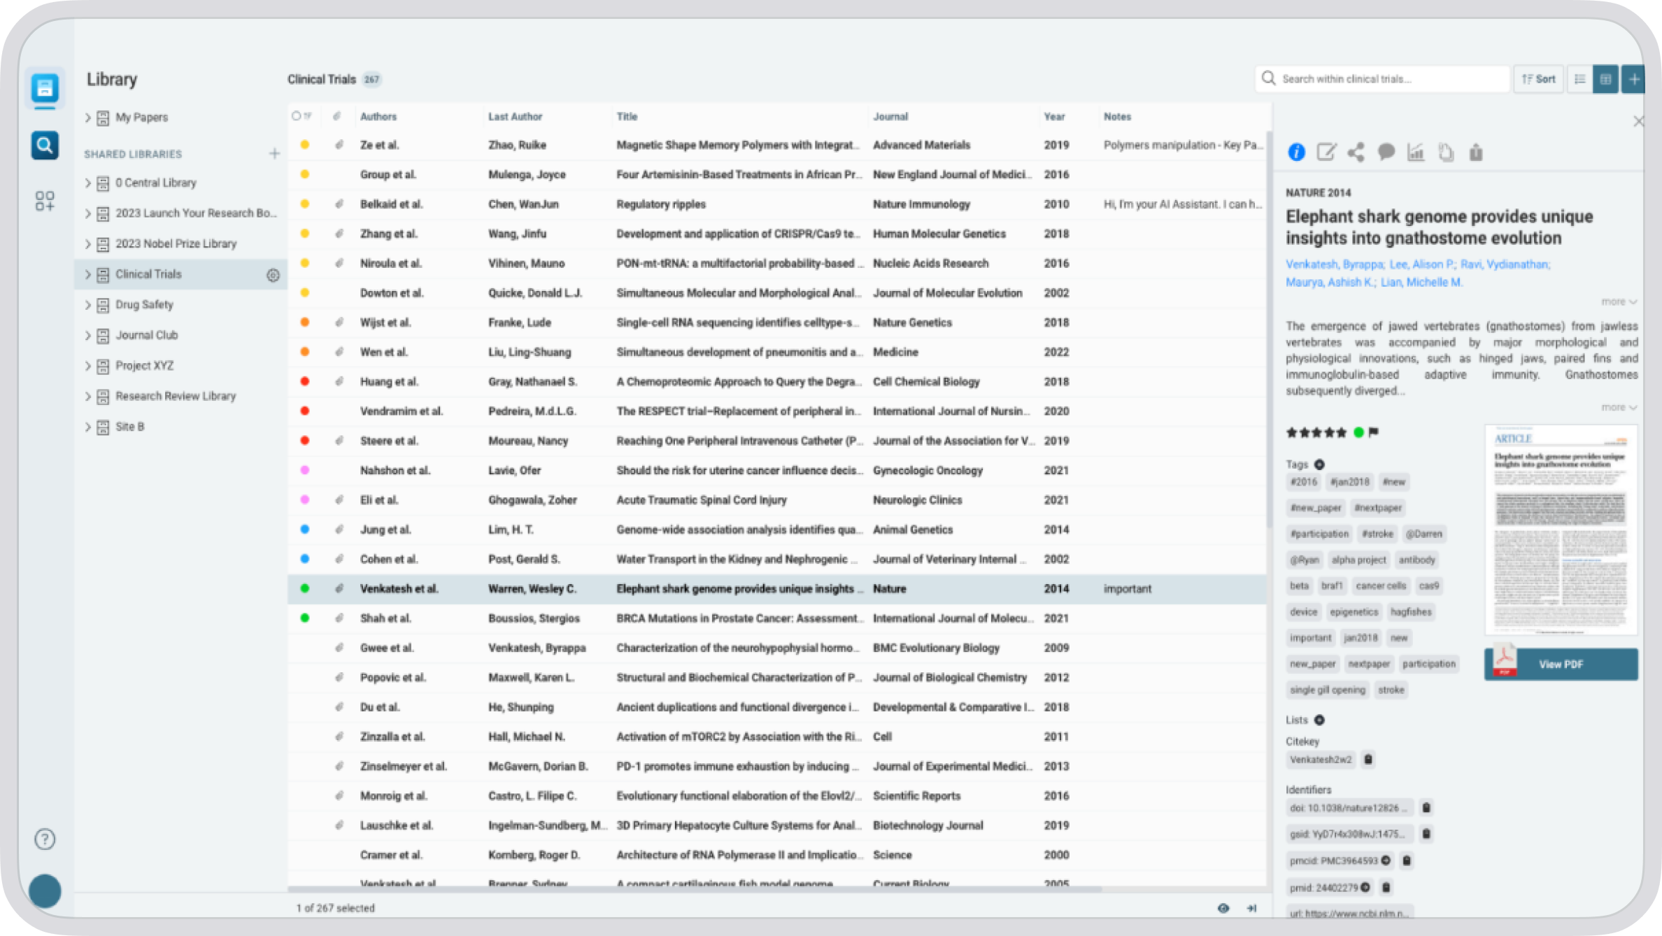Expand the Journal Club library node
1662x936 pixels.
point(88,336)
